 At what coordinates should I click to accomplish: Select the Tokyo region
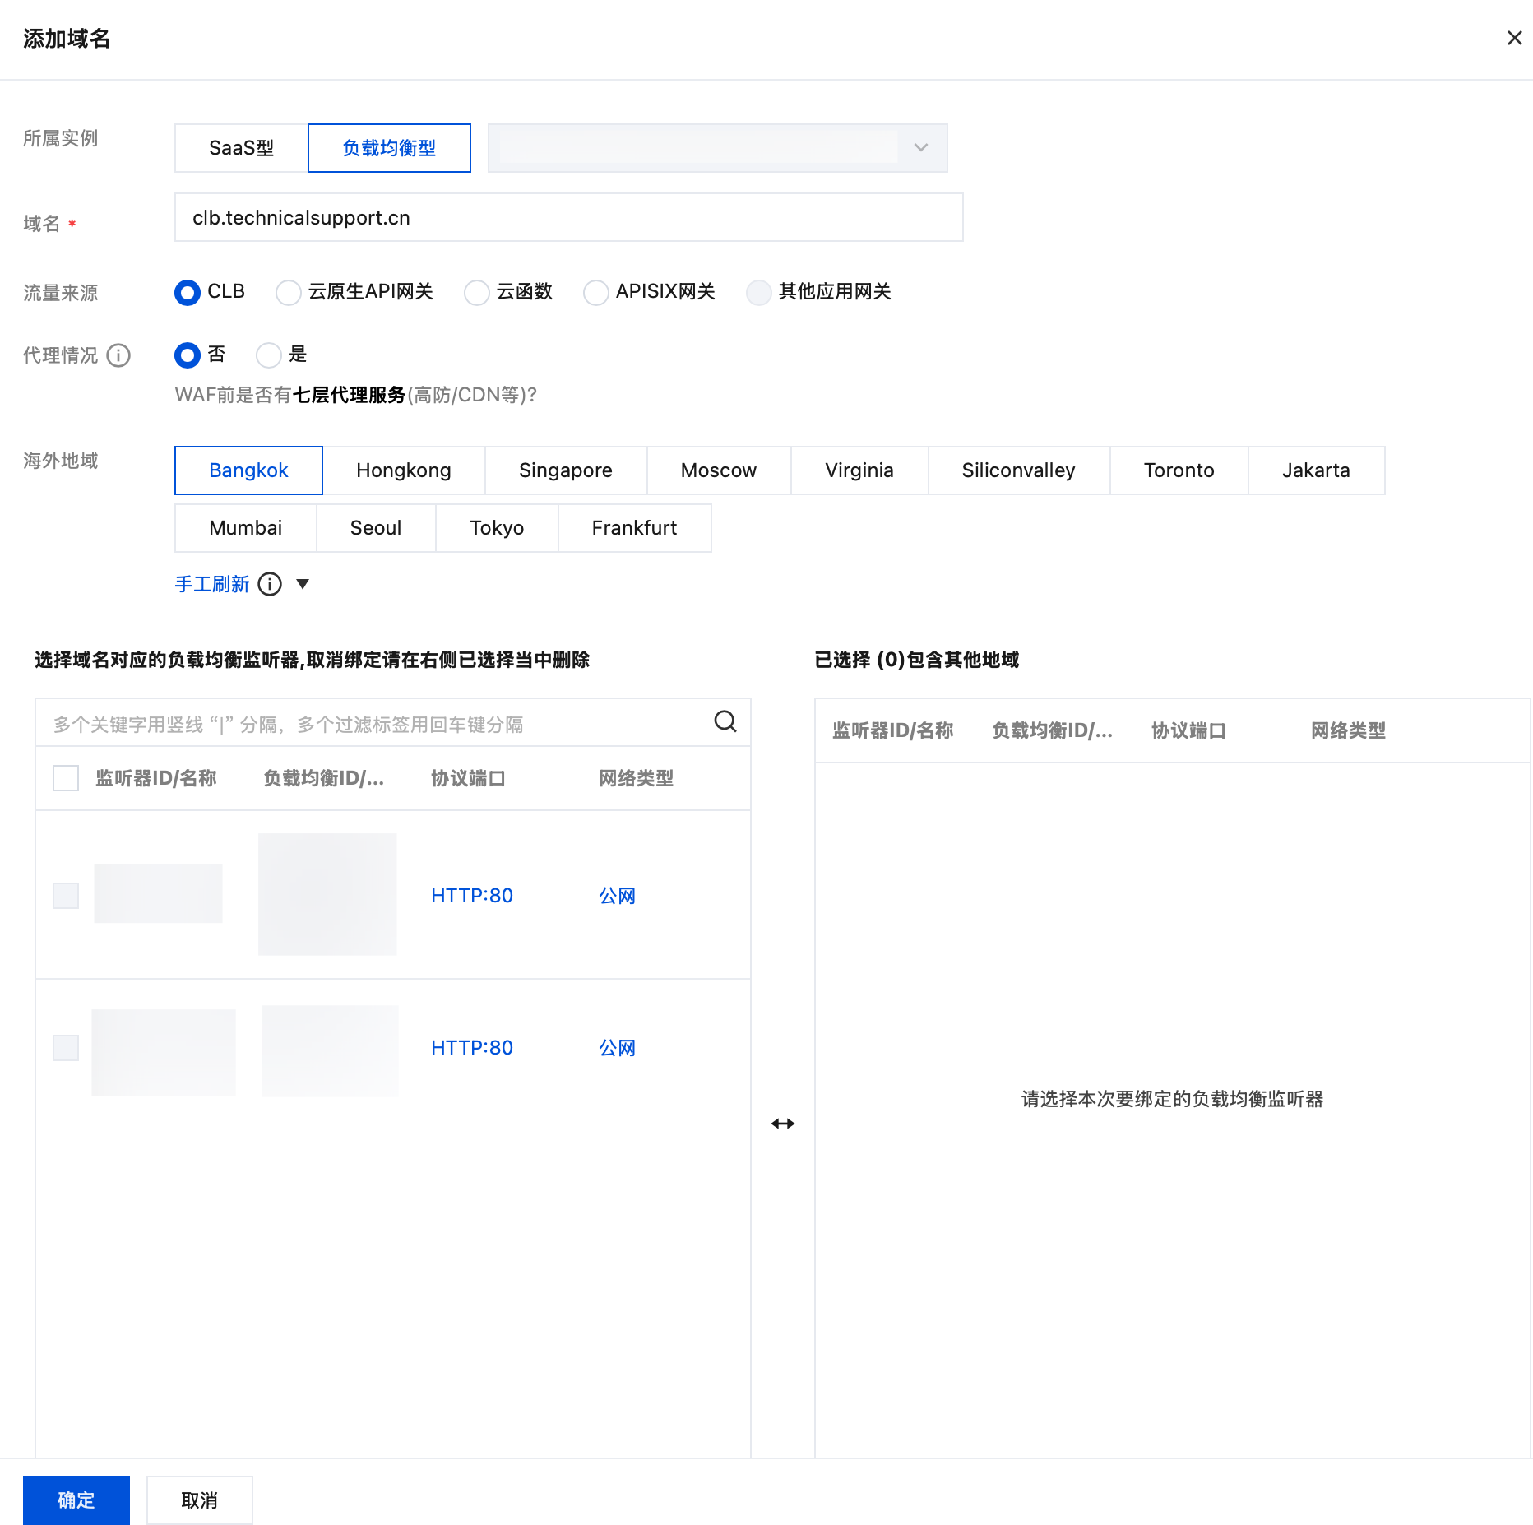[497, 528]
